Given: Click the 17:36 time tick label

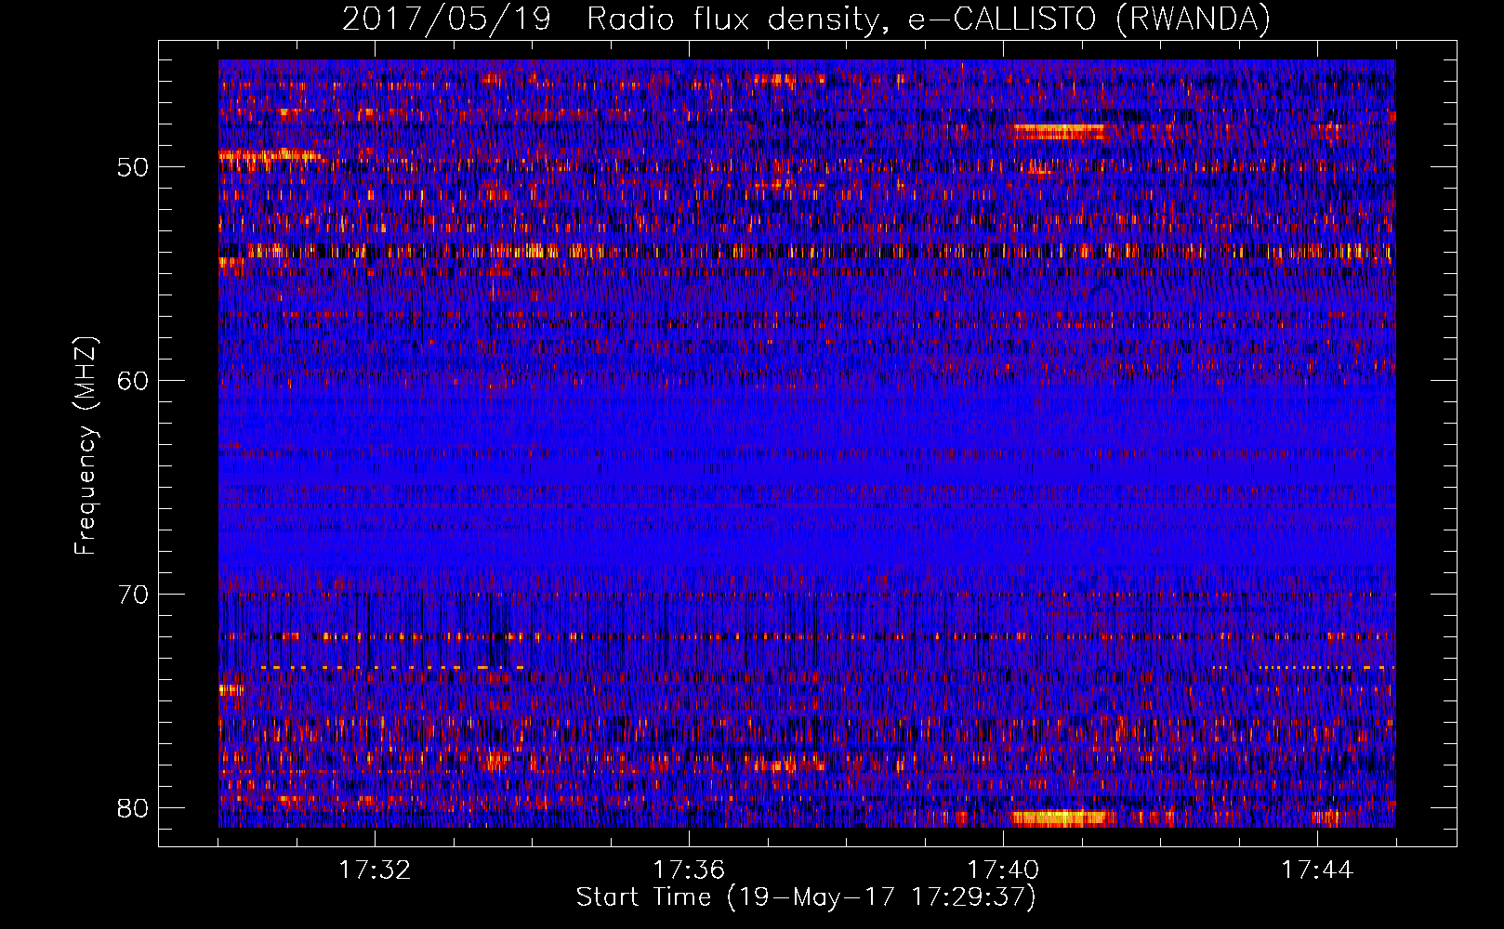Looking at the screenshot, I should pos(689,870).
